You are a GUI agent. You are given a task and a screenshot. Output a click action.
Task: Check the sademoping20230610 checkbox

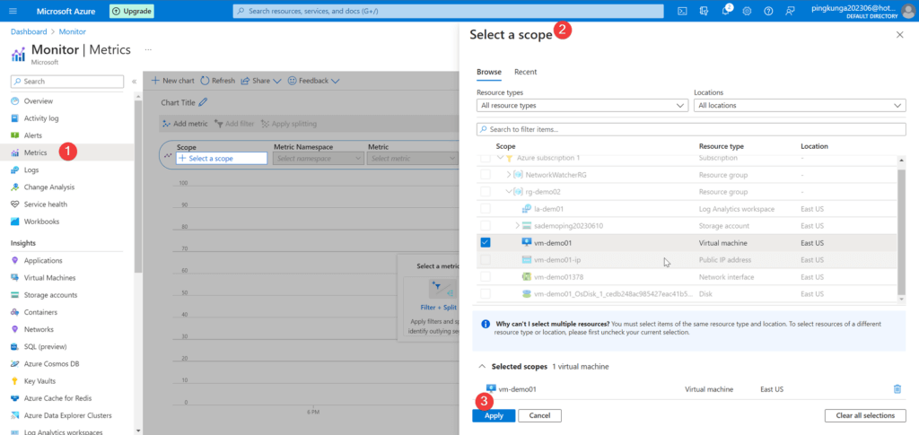[x=486, y=225]
